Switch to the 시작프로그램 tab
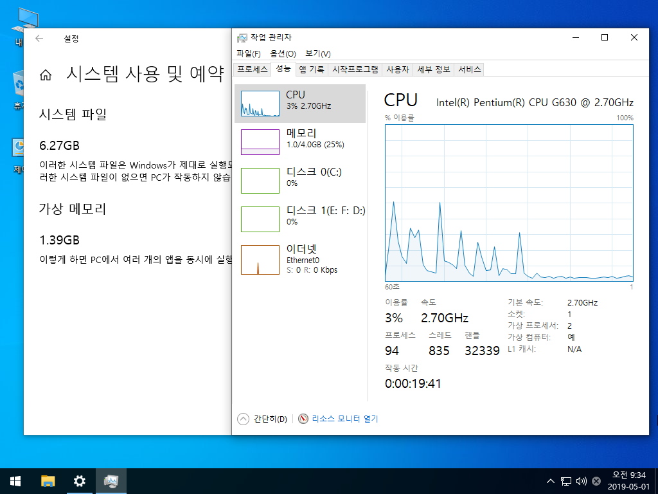658x494 pixels. 355,69
